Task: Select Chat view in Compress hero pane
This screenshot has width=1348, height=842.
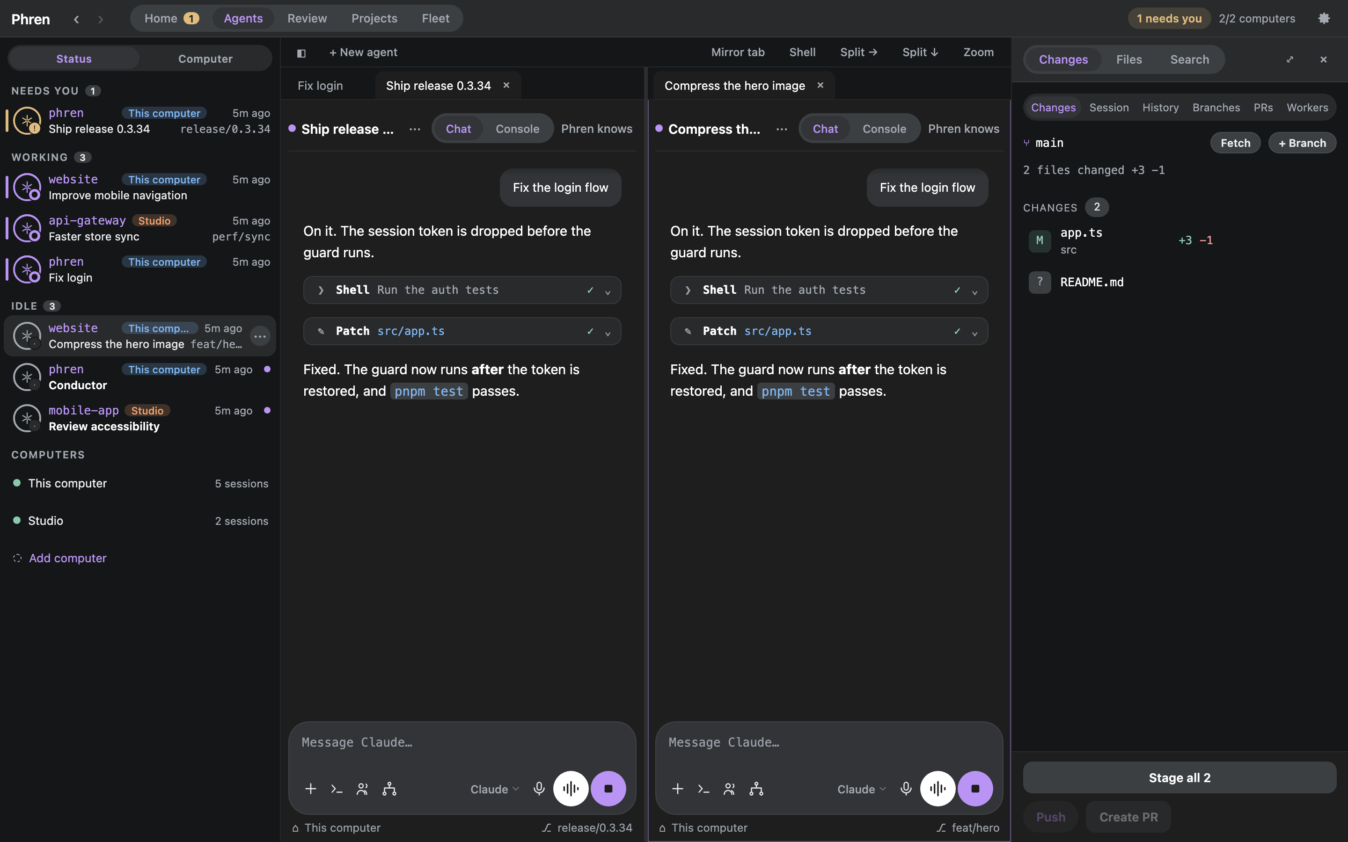Action: click(x=825, y=129)
